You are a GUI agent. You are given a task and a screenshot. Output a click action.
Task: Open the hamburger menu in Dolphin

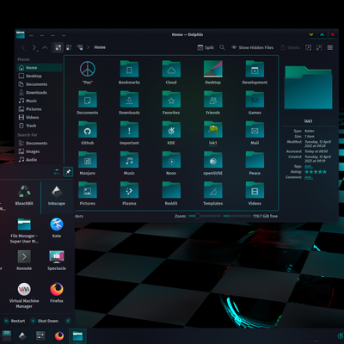330,47
